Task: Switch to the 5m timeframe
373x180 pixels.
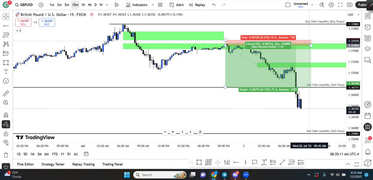Action: coord(67,5)
